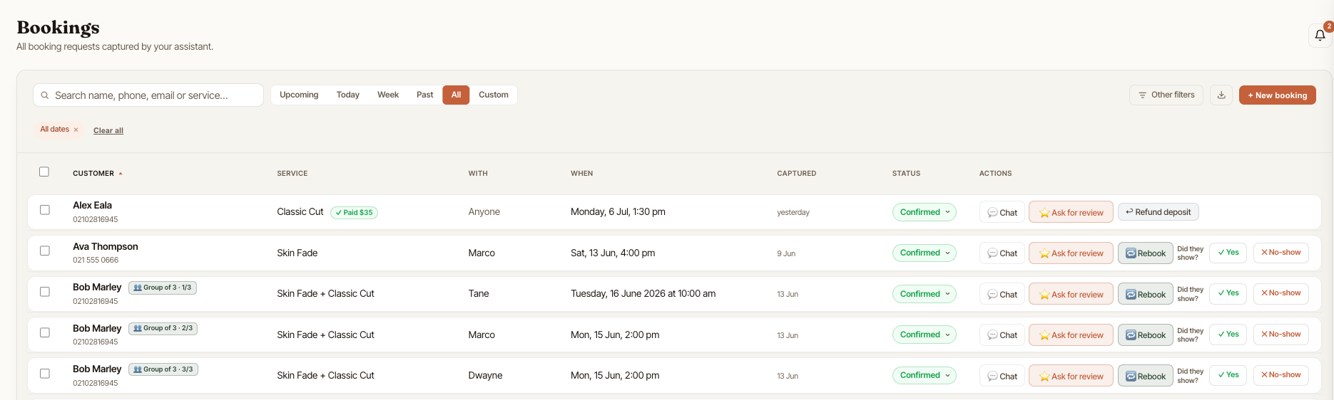
Task: Select 'Tuesday, 16 June 2026 at 10:00 am'
Action: (x=643, y=293)
